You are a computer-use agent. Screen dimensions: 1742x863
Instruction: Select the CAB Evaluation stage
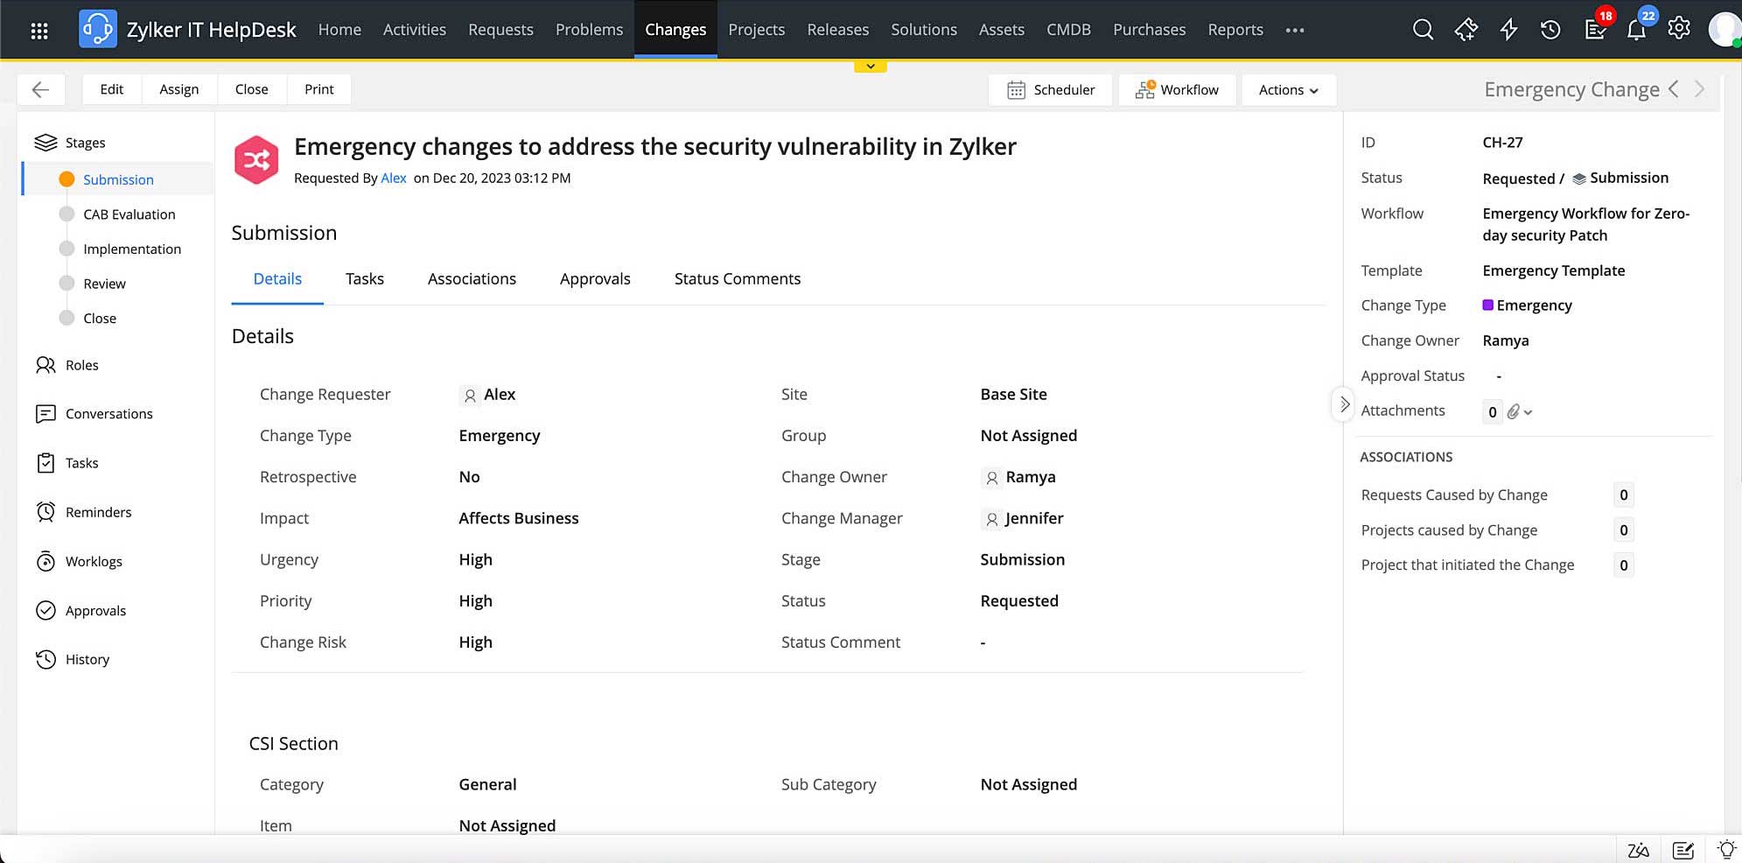(129, 214)
